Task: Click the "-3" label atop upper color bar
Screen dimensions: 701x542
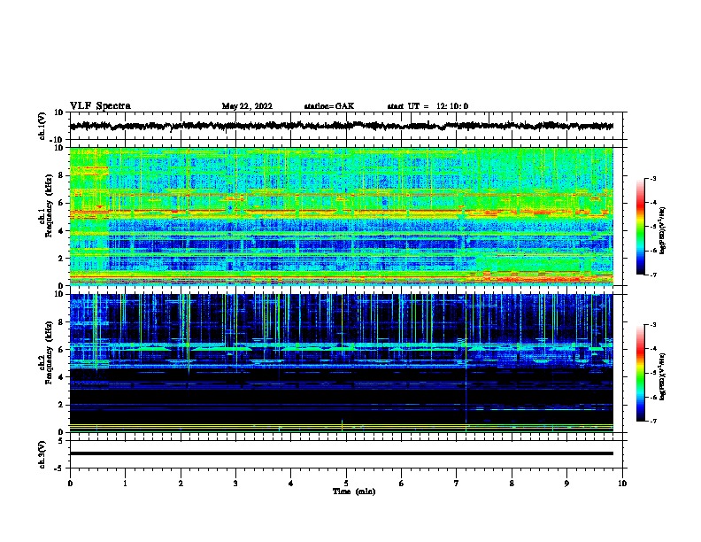Action: 653,178
